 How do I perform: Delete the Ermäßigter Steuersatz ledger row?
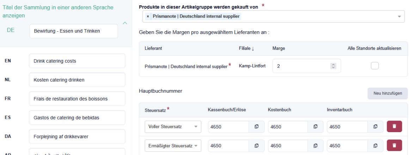tap(394, 146)
